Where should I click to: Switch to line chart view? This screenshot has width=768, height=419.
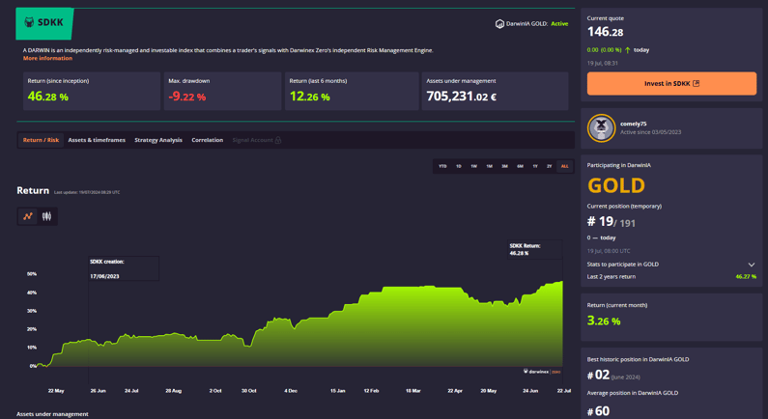[28, 216]
